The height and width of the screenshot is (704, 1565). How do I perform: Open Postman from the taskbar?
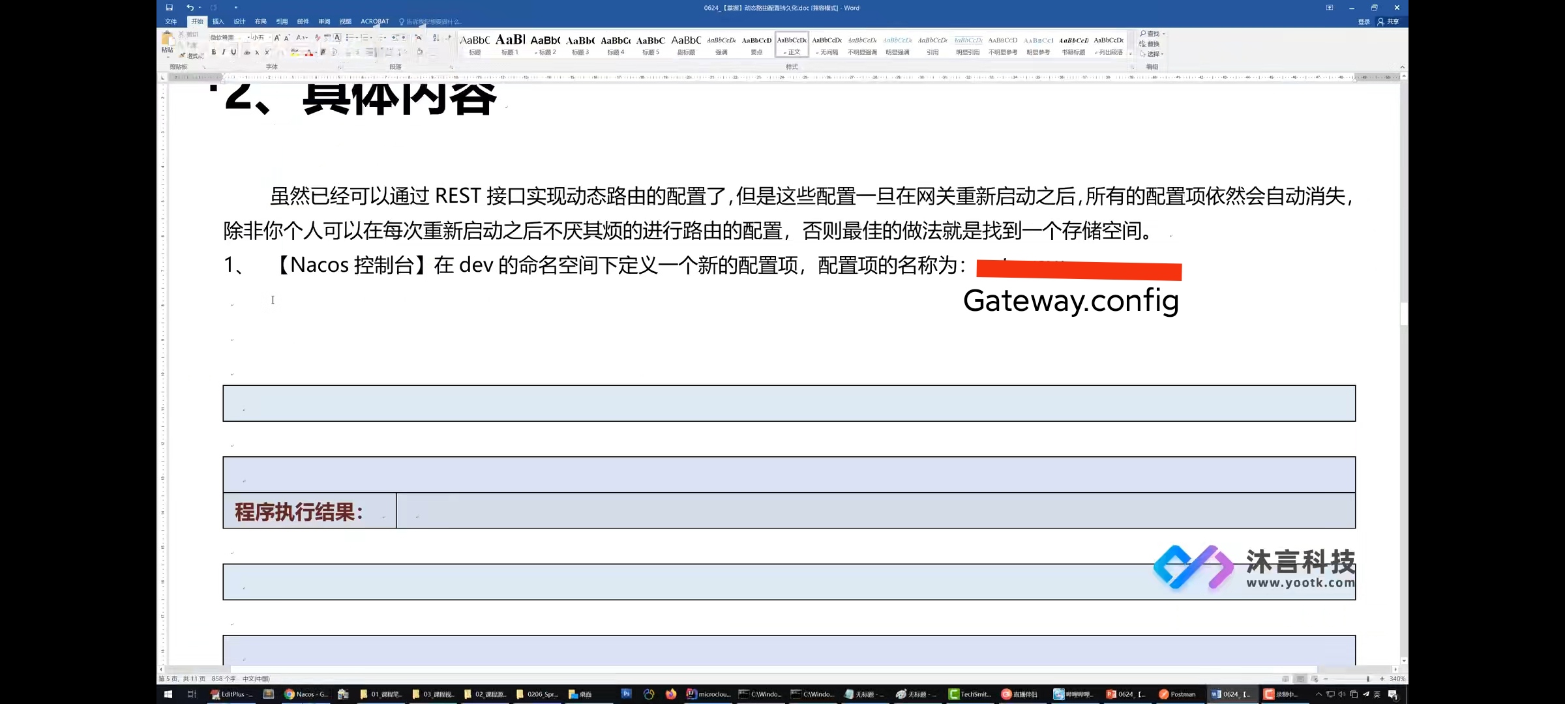[1178, 694]
